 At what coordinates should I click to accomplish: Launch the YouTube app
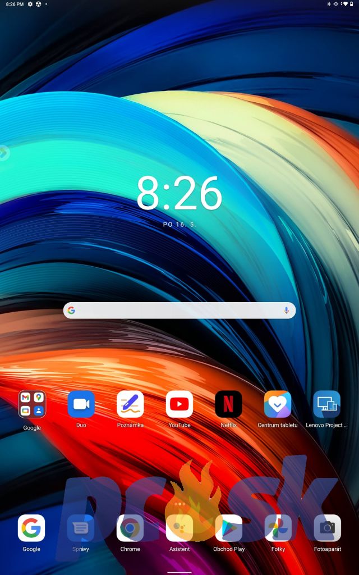pyautogui.click(x=179, y=404)
